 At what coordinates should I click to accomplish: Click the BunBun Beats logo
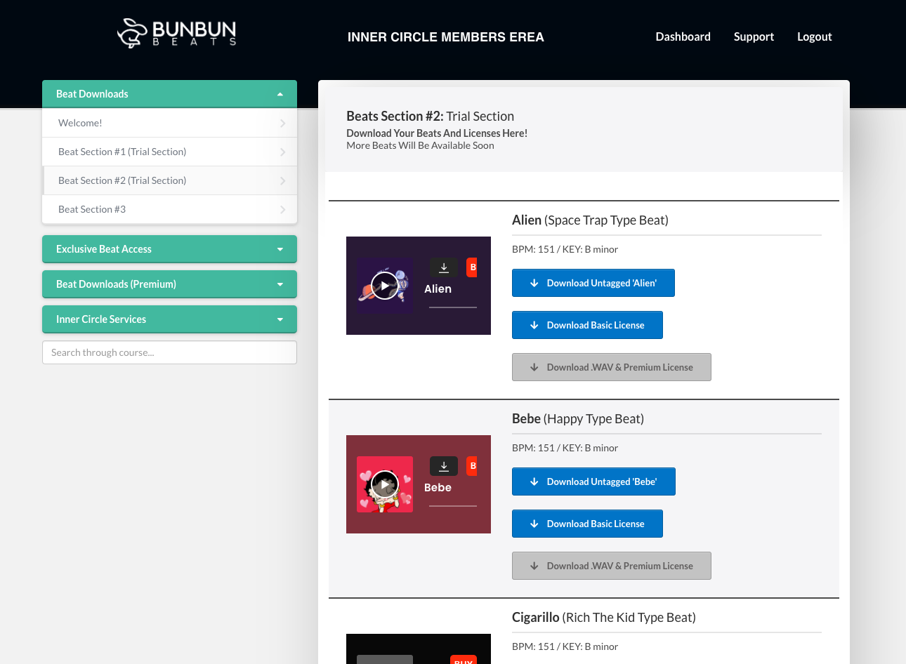coord(177,34)
